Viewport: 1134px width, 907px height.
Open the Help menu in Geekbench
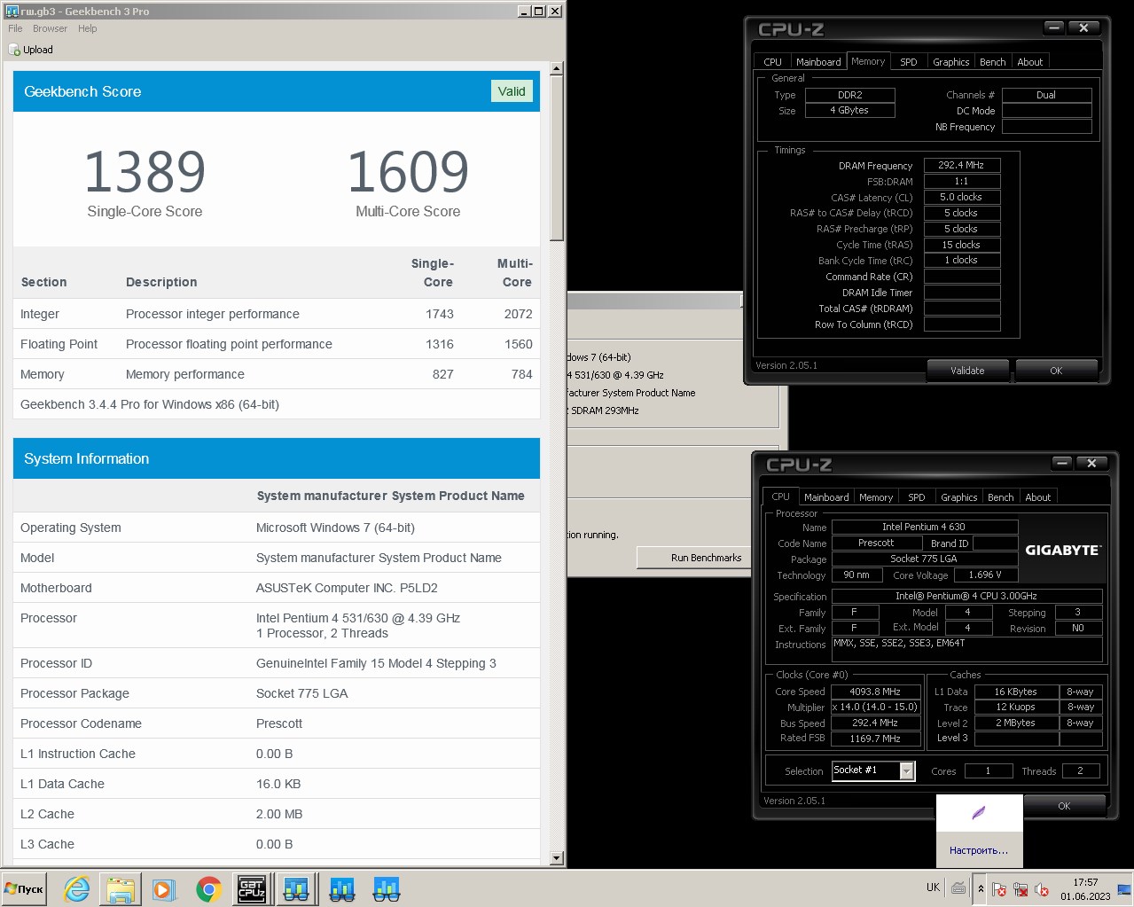point(87,28)
